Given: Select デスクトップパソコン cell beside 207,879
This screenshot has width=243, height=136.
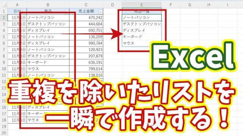Looking at the screenshot, I should coord(48,56).
